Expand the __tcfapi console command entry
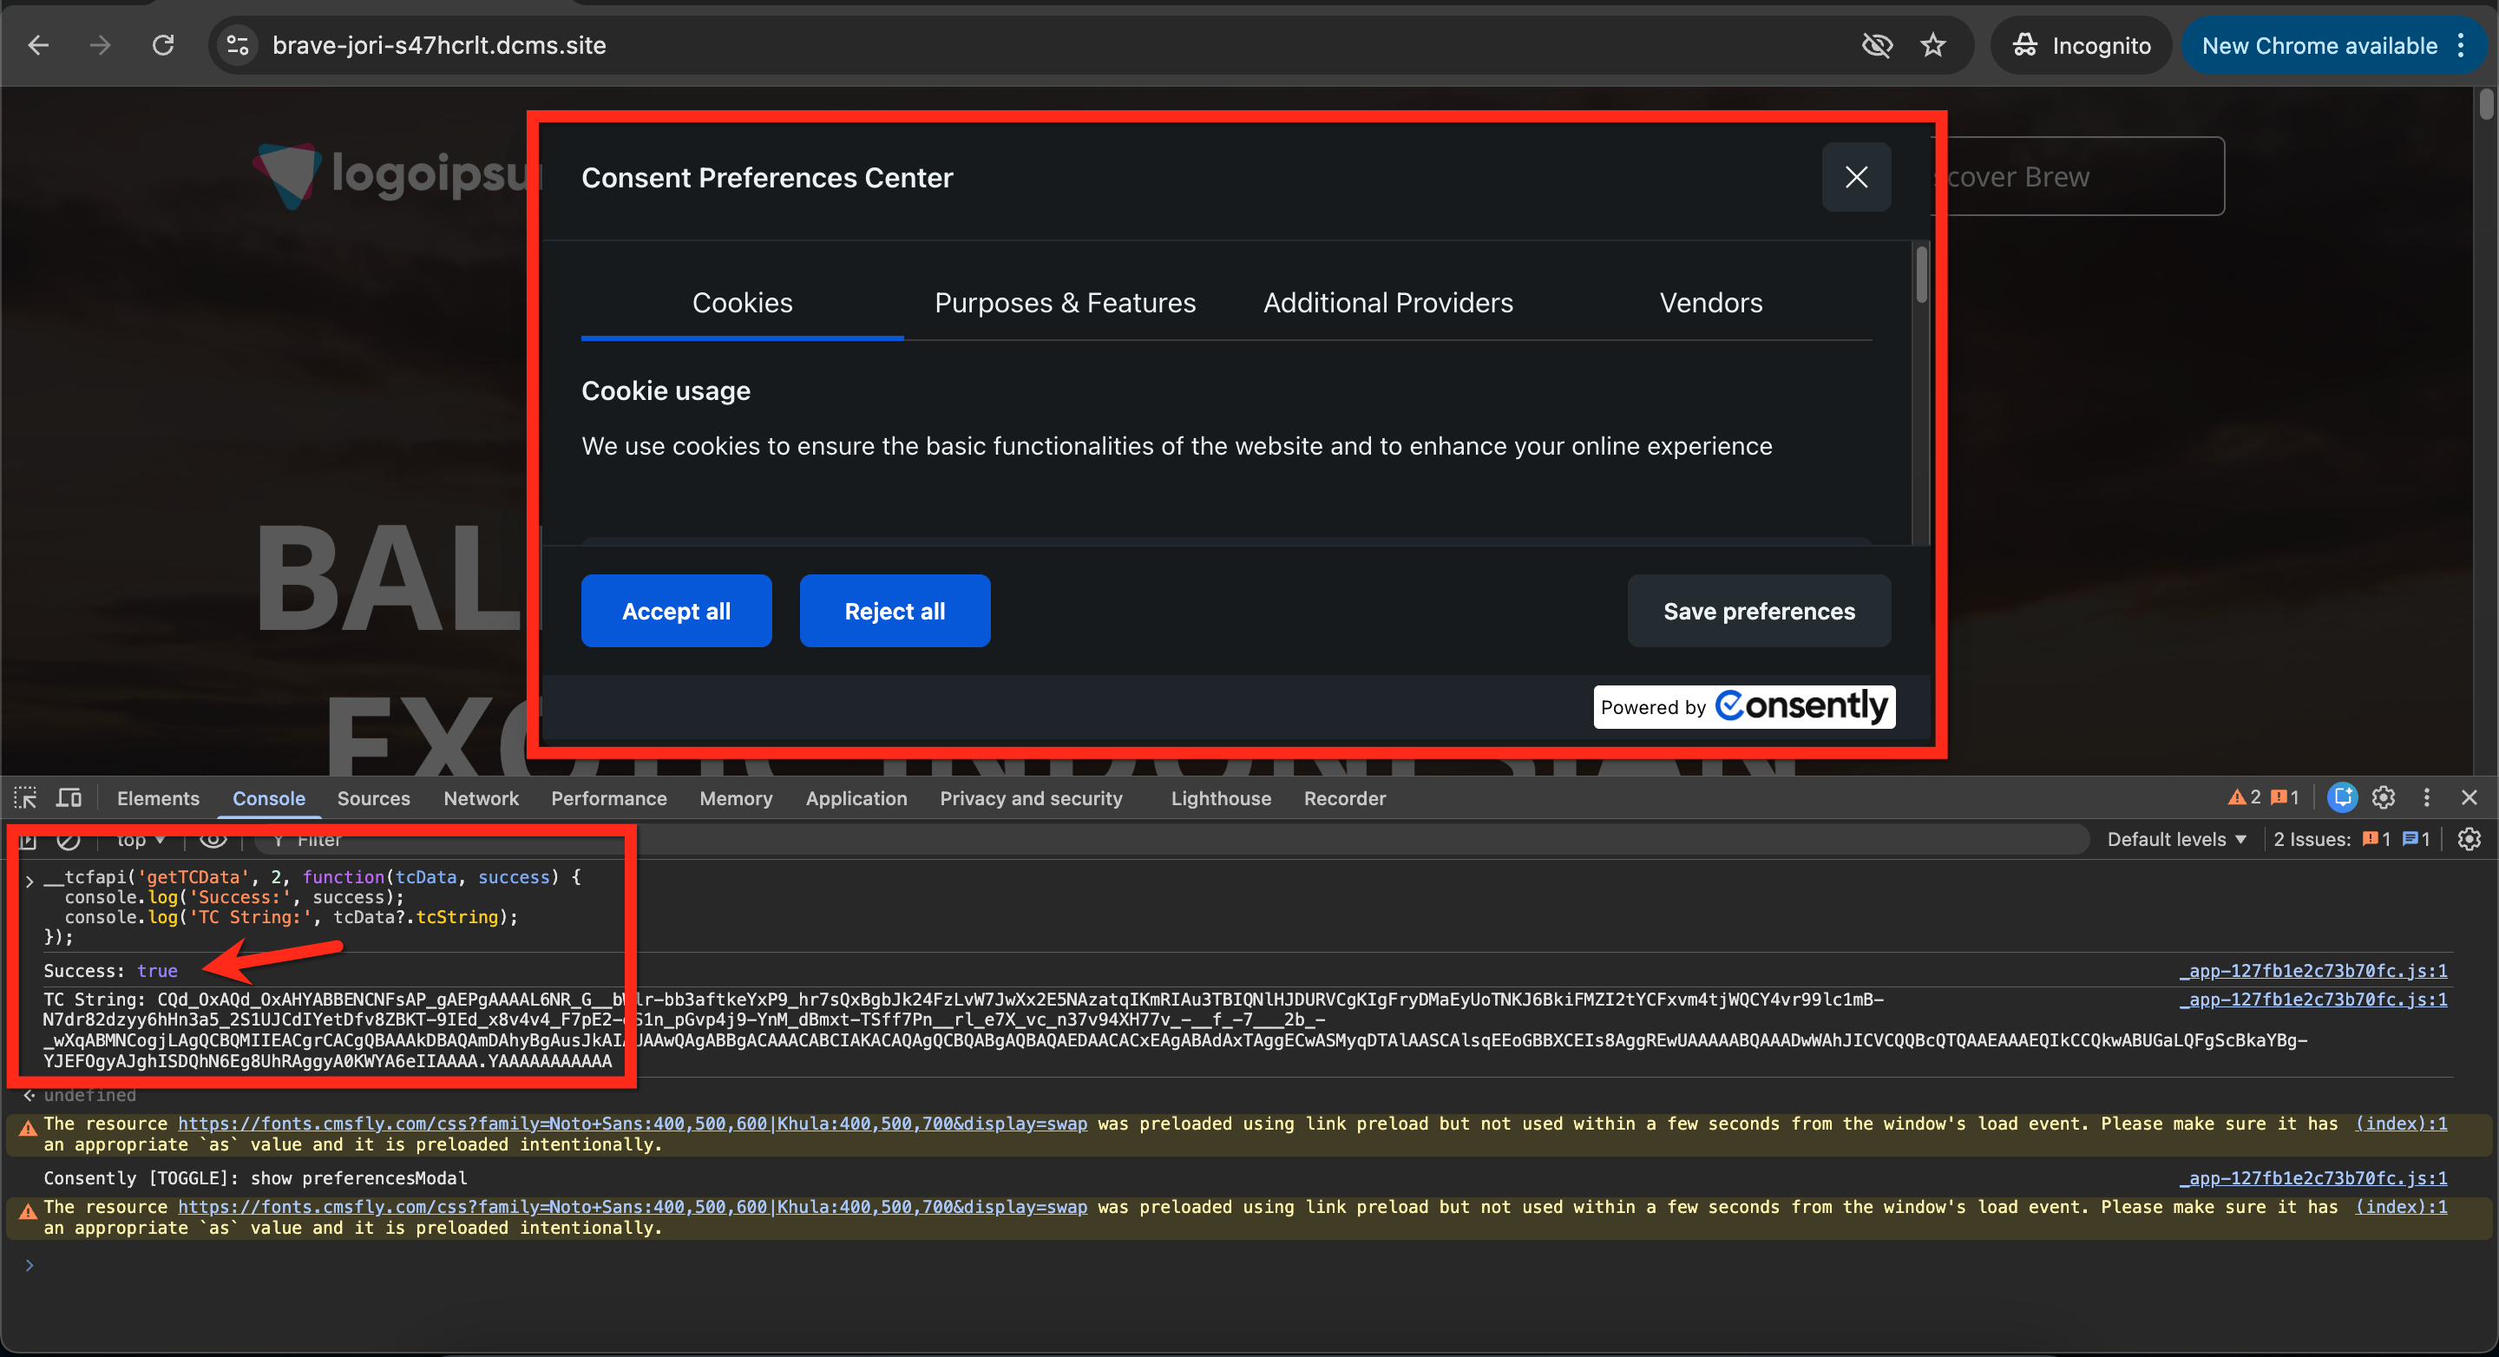 point(30,881)
